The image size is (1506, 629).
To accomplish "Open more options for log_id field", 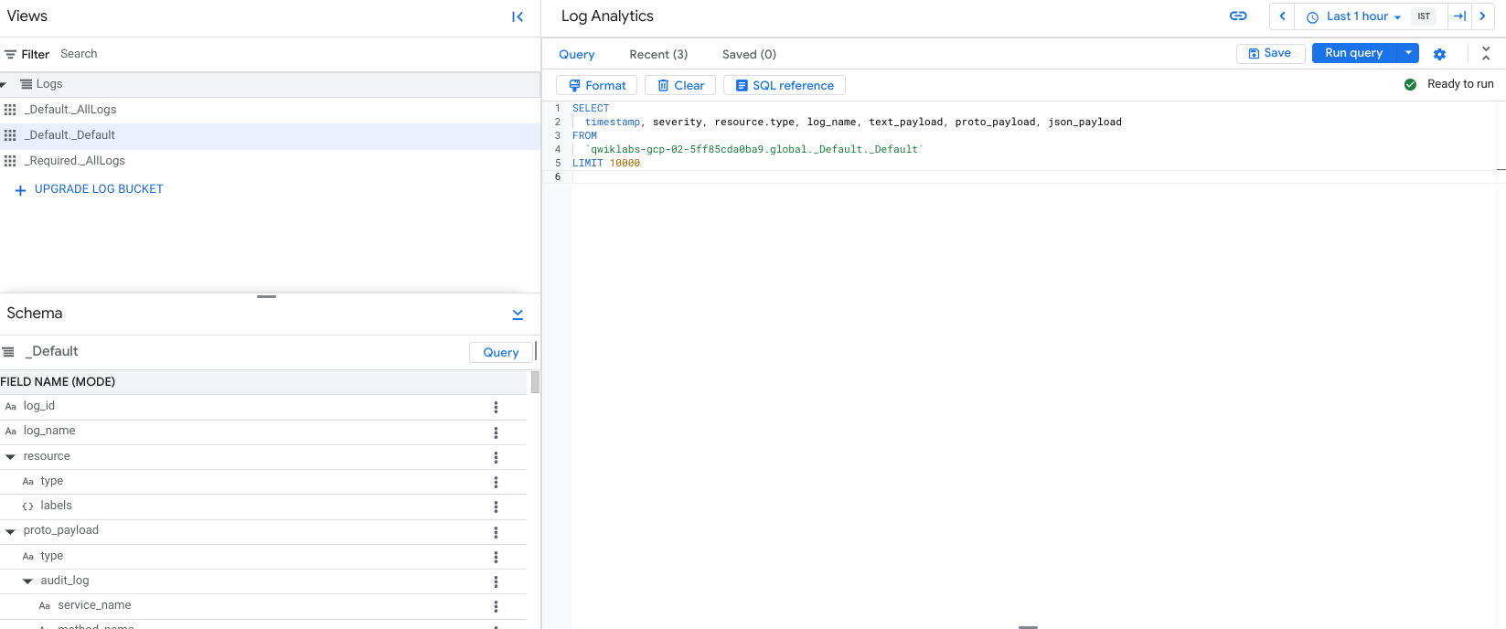I will tap(496, 407).
